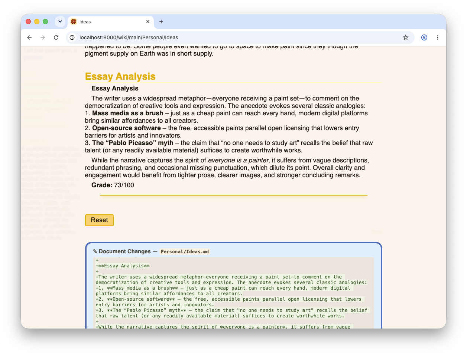Click the browser forward arrow

[x=43, y=37]
